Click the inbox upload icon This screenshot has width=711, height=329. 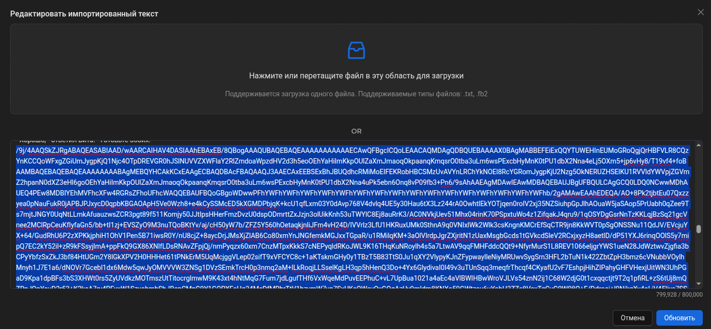[x=356, y=50]
